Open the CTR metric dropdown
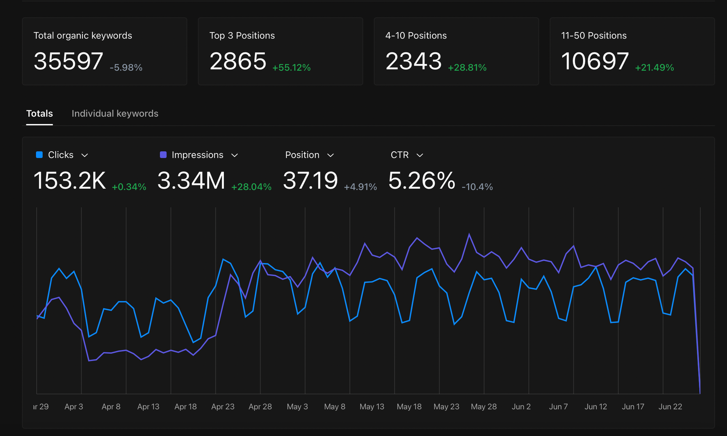This screenshot has height=436, width=727. [x=420, y=155]
